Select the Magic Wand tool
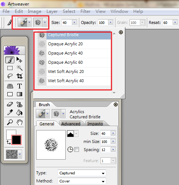This screenshot has width=179, height=185. (20, 68)
